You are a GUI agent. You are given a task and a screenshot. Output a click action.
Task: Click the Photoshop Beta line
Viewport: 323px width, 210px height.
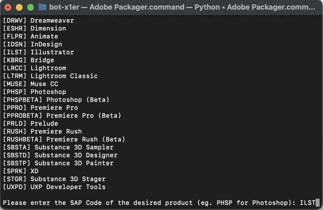tap(55, 99)
